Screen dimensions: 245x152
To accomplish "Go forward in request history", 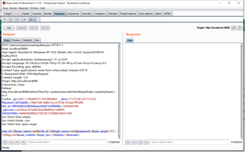I will 43,28.
